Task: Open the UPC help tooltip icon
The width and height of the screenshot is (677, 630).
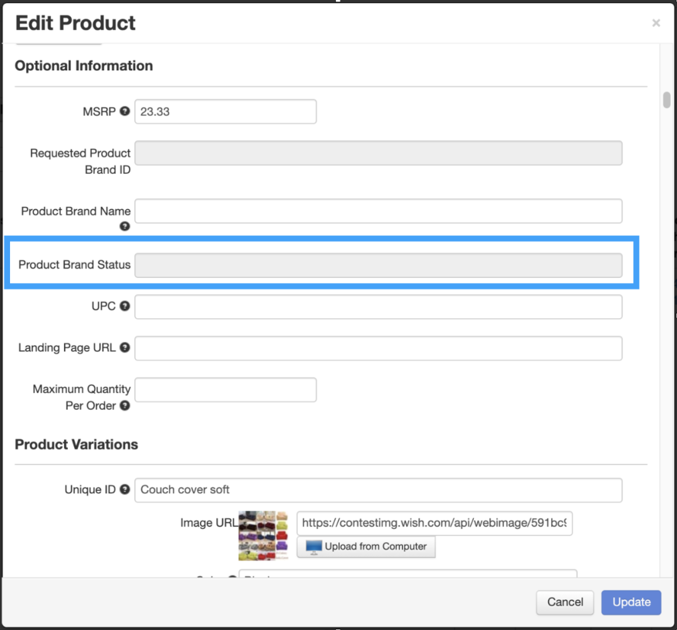Action: pyautogui.click(x=125, y=306)
